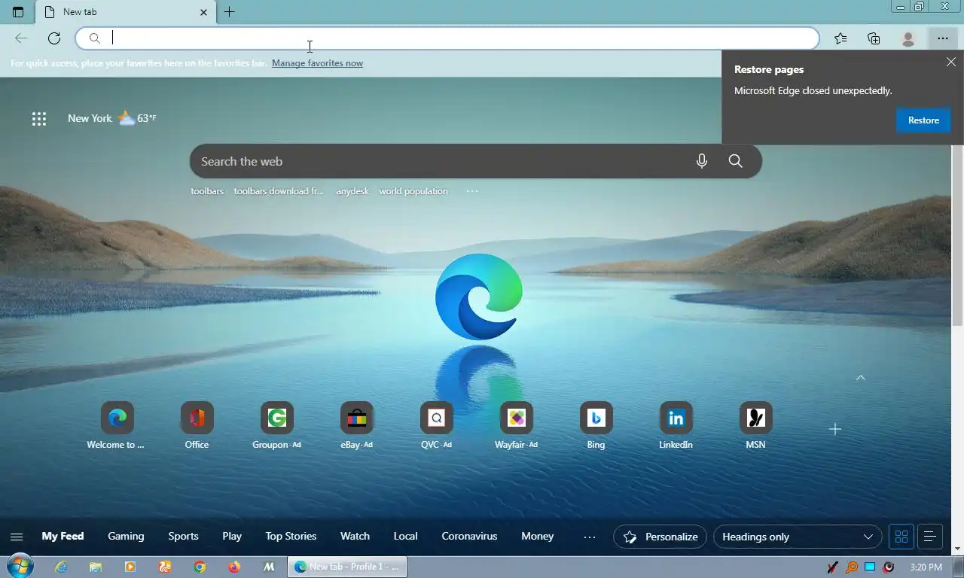Click the Restore button

tap(923, 120)
